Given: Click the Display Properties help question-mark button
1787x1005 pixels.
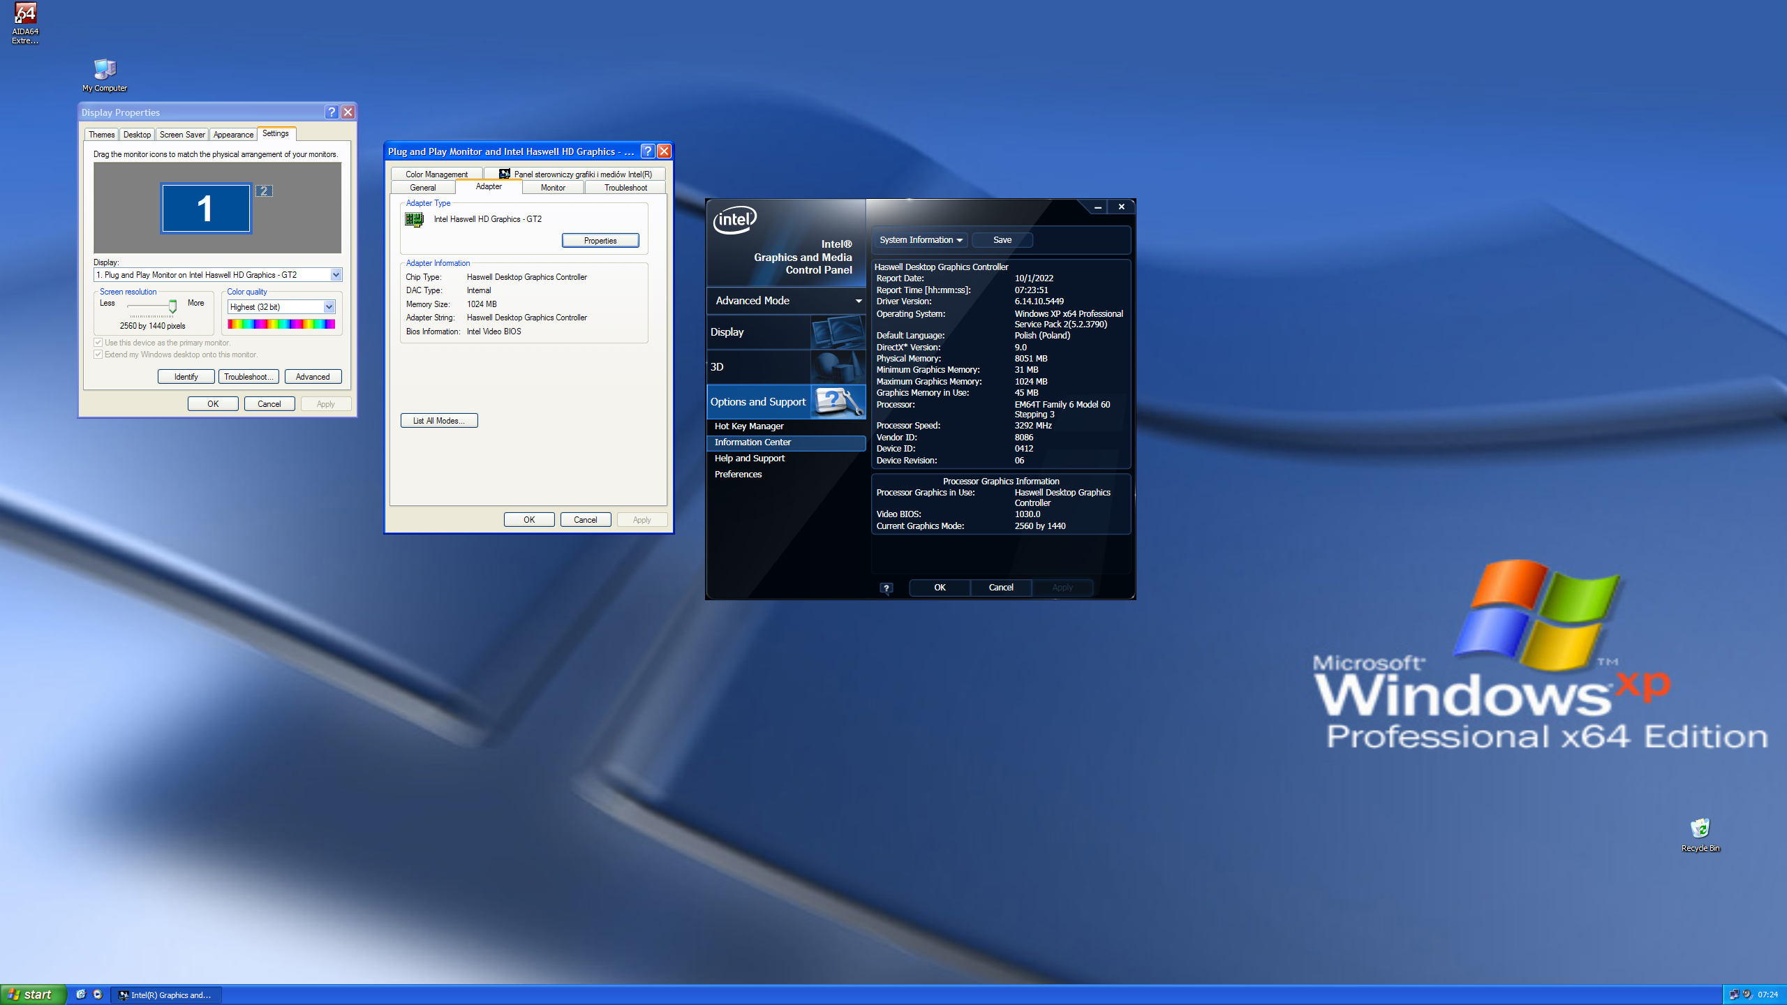Looking at the screenshot, I should (x=332, y=112).
